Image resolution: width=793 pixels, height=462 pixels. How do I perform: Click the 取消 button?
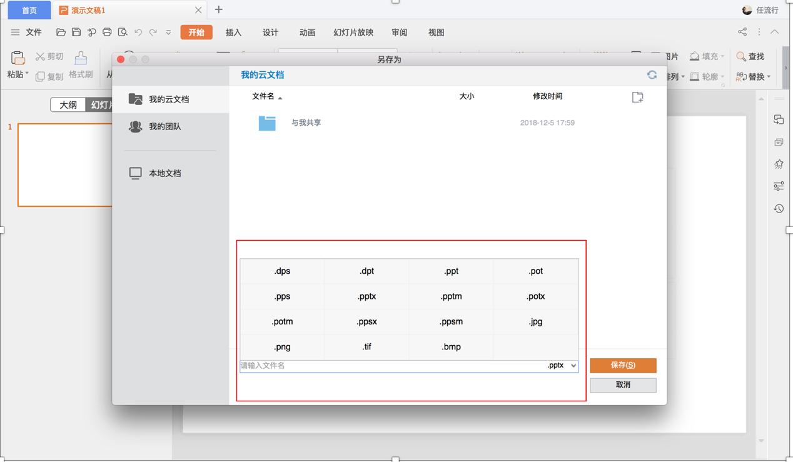pyautogui.click(x=623, y=384)
